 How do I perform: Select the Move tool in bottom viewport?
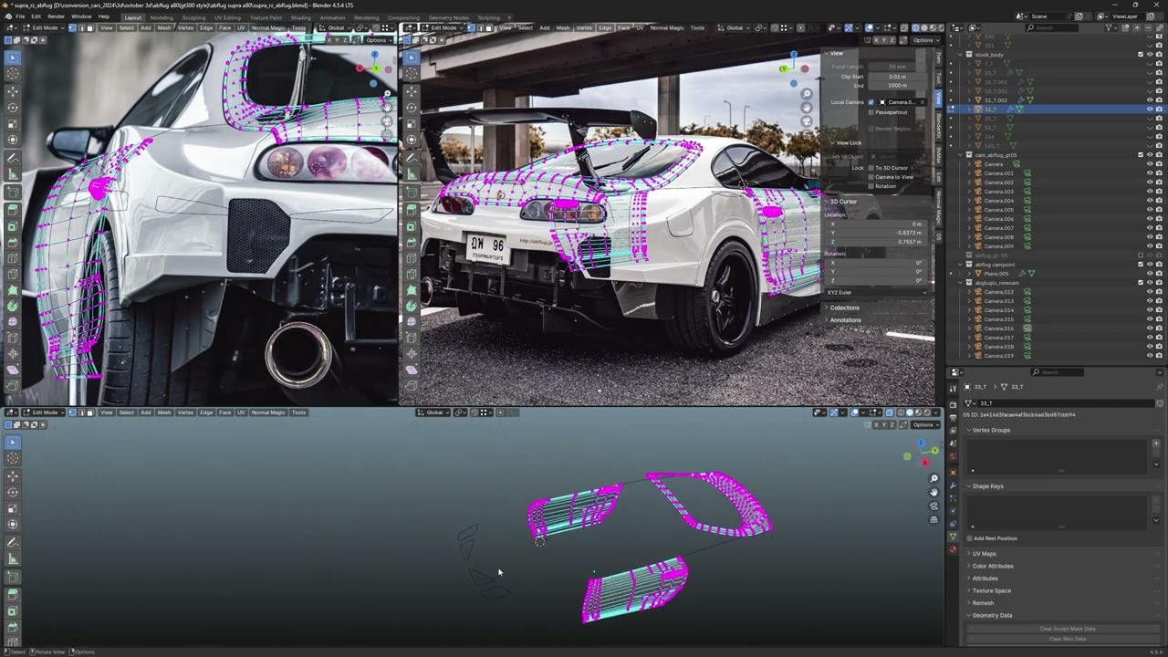tap(13, 476)
